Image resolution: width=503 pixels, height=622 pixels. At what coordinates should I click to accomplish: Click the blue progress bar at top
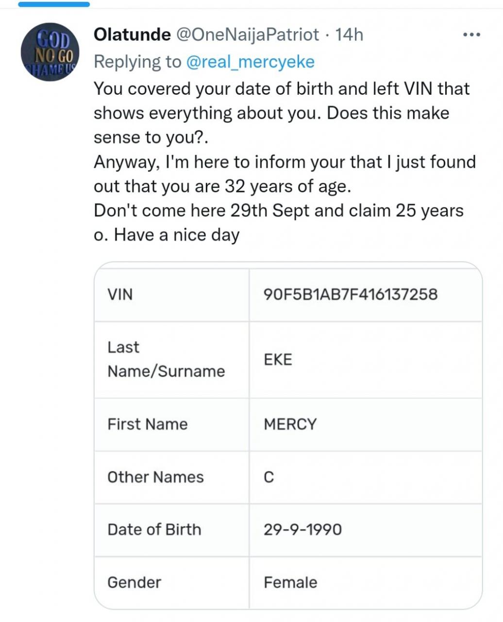pos(53,4)
